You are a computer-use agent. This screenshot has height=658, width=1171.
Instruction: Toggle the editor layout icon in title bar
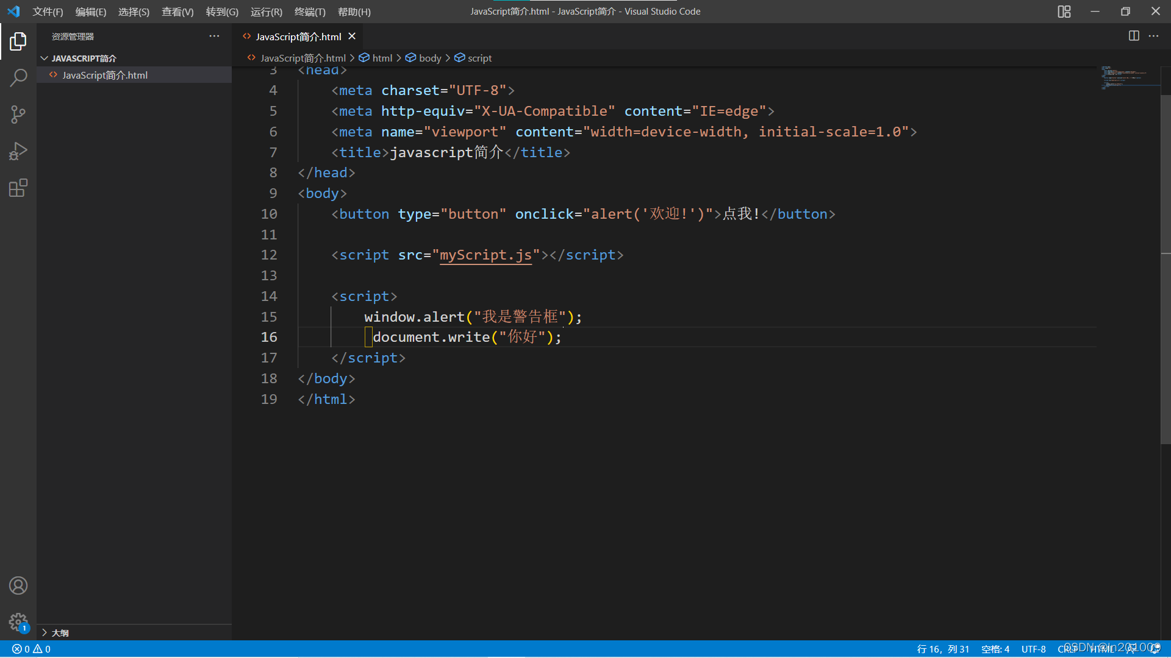(1064, 12)
